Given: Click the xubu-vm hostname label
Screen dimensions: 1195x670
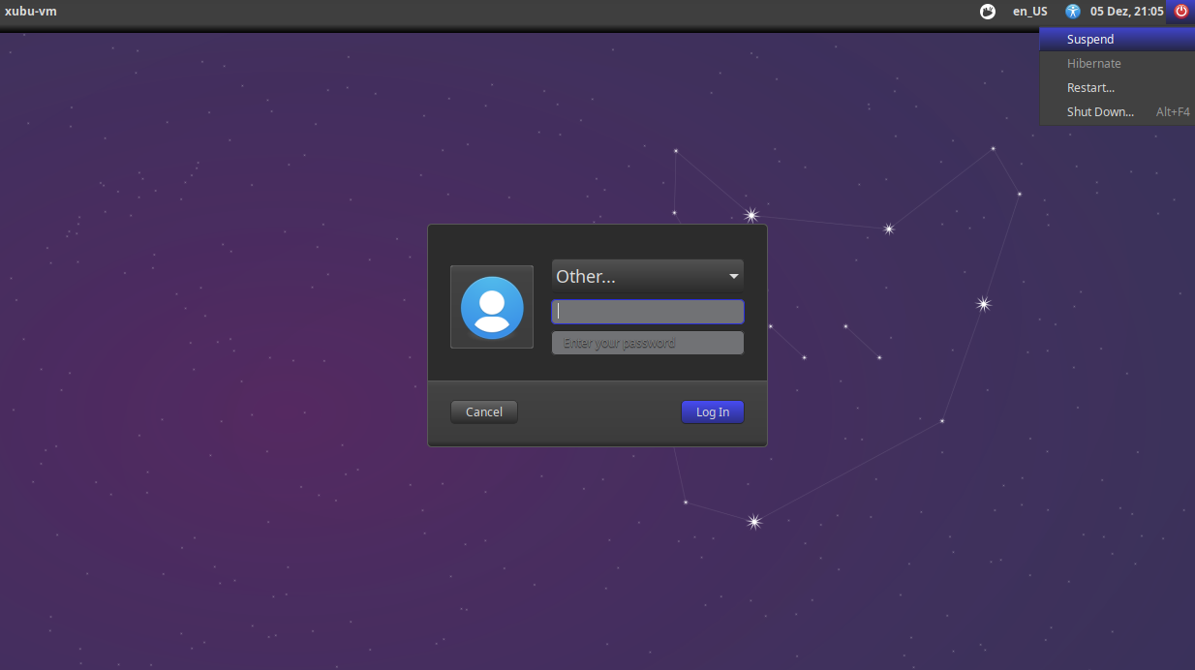Looking at the screenshot, I should click(31, 12).
